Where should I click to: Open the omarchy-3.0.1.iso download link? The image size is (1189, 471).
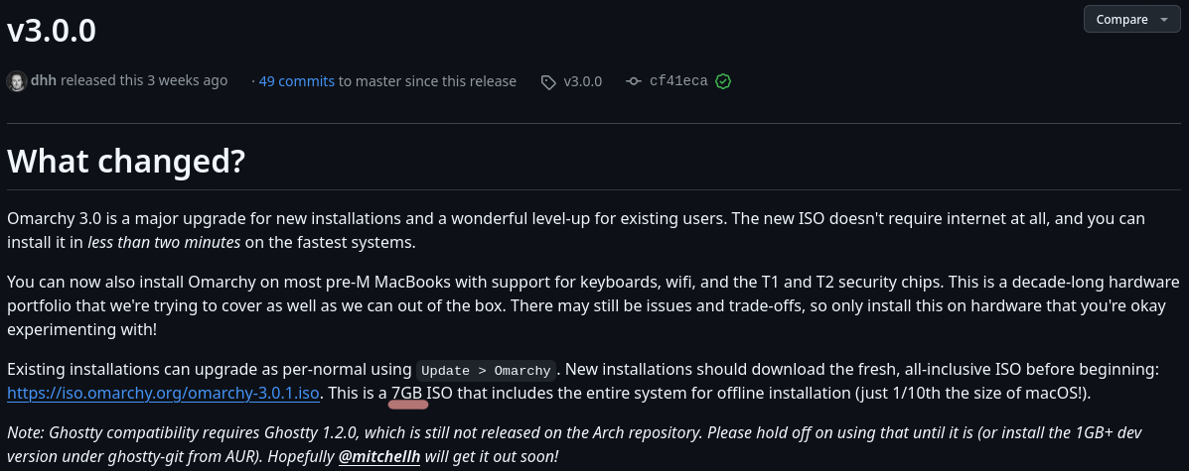pos(164,394)
